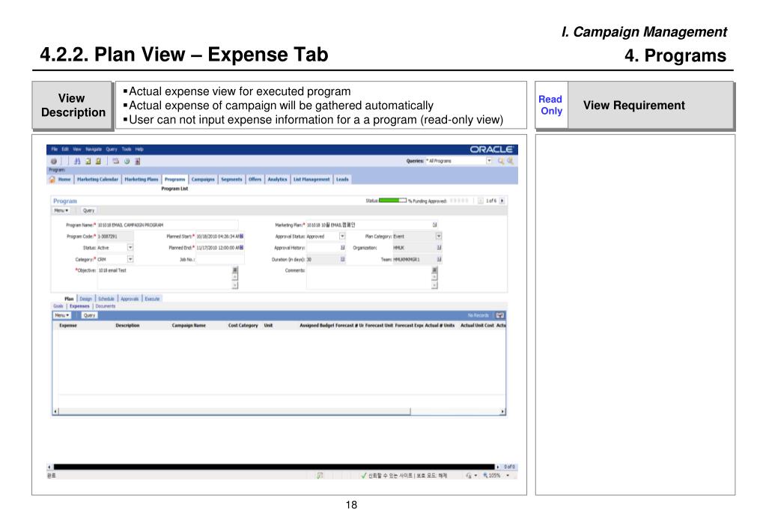Open the File menu
Viewport: 766px width, 530px height.
[x=54, y=150]
